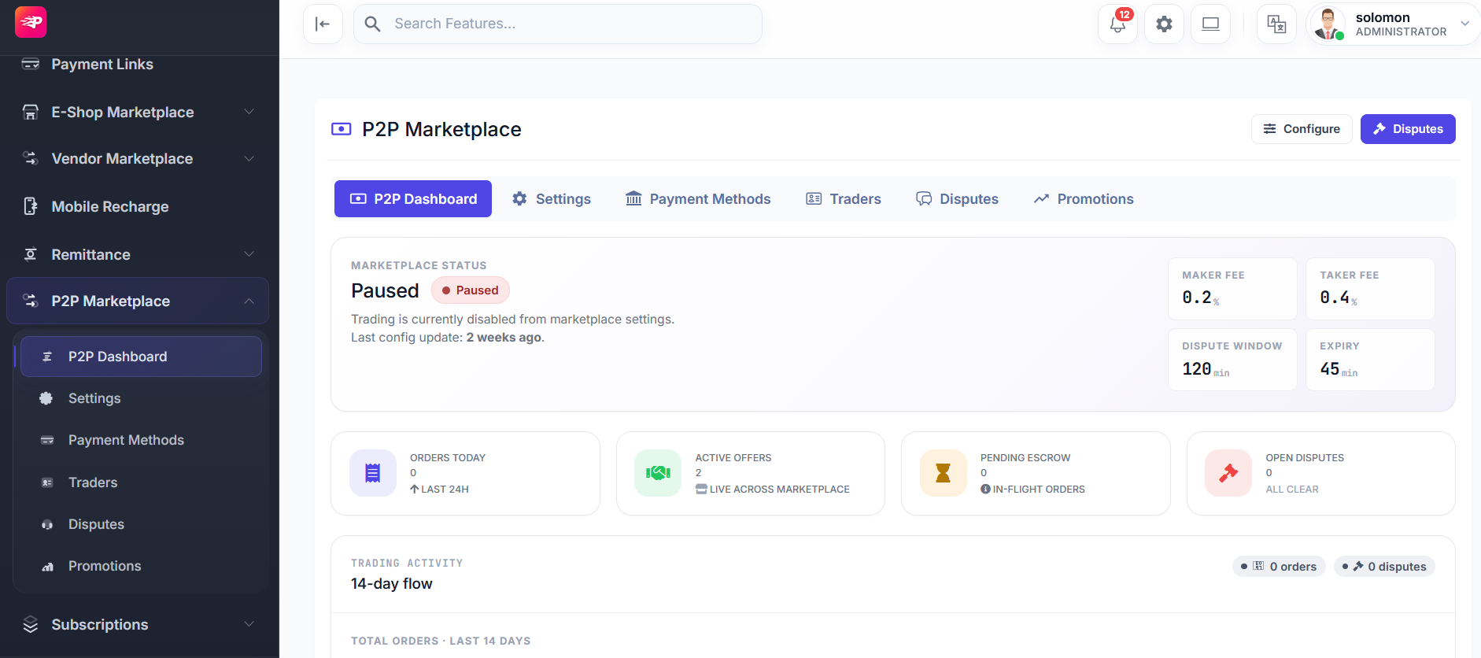Click the app logo in sidebar header
The width and height of the screenshot is (1481, 658).
(x=31, y=22)
